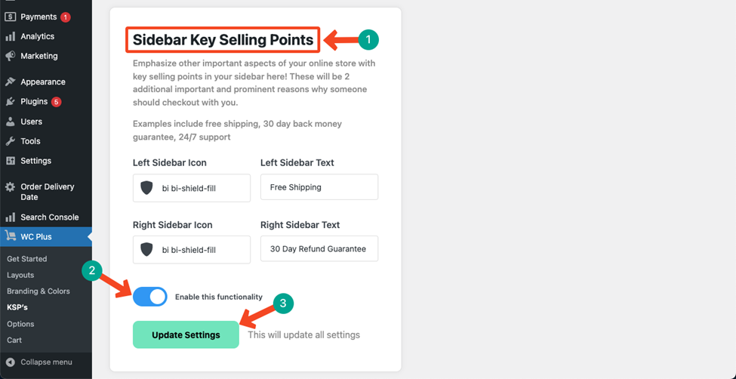The height and width of the screenshot is (379, 736).
Task: Open the Search Console menu item
Action: point(46,217)
